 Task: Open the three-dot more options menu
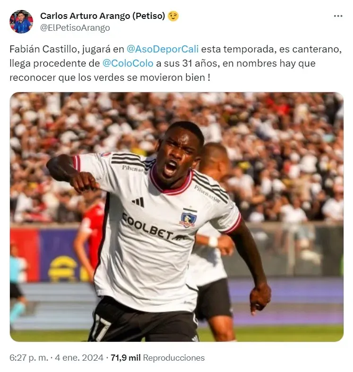pyautogui.click(x=338, y=16)
